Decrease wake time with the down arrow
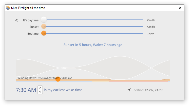191x108 pixels. point(40,92)
